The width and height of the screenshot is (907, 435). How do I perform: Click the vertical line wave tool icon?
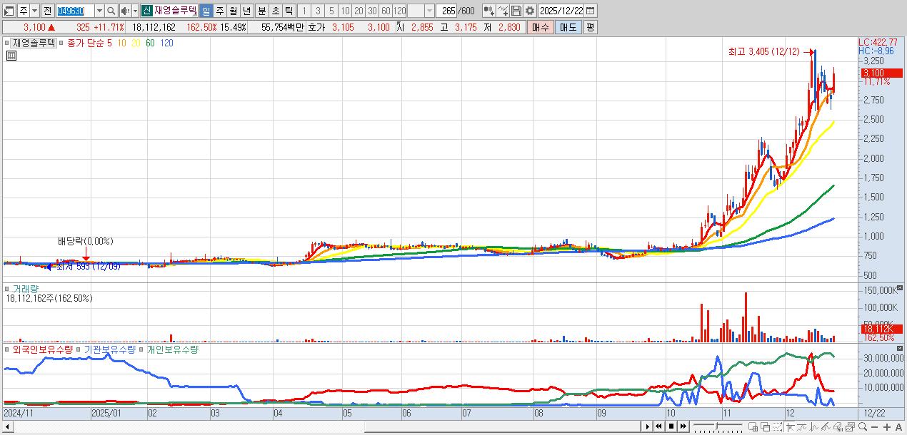(x=813, y=426)
